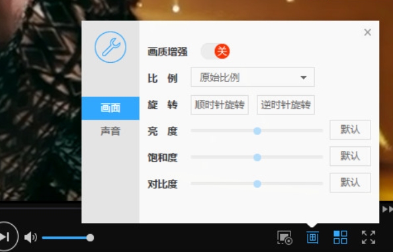Mute the volume speaker icon

click(30, 237)
